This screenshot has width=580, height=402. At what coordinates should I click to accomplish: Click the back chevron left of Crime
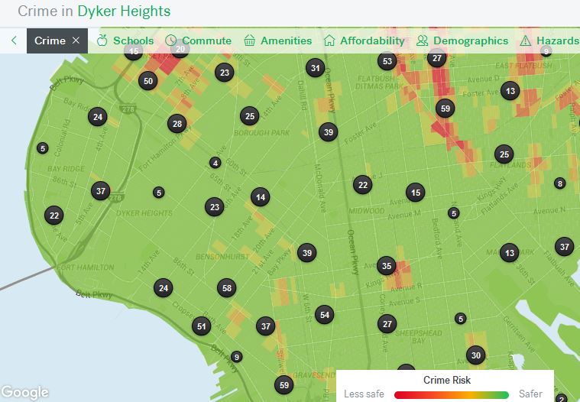(x=14, y=41)
